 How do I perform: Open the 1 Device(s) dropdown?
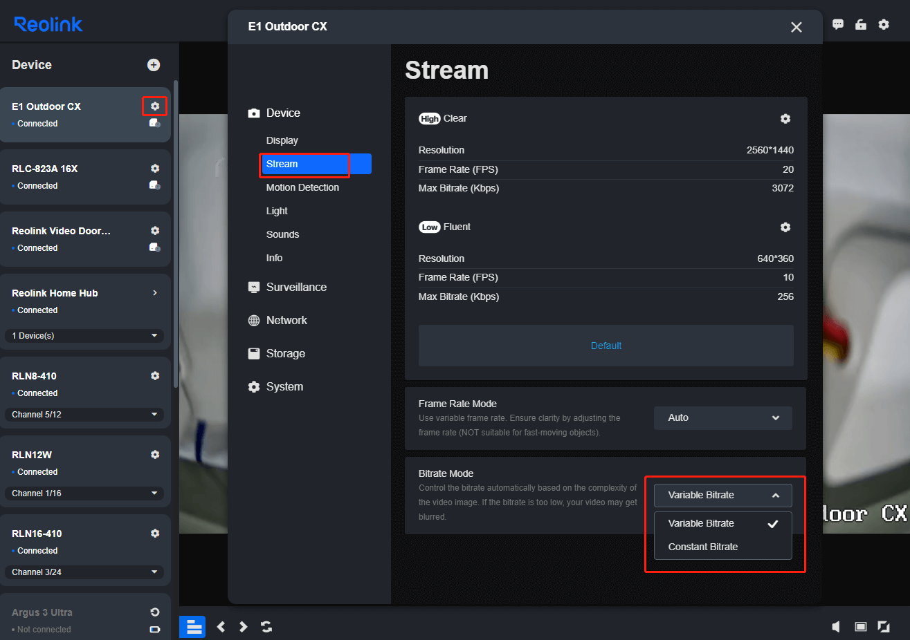[x=84, y=335]
